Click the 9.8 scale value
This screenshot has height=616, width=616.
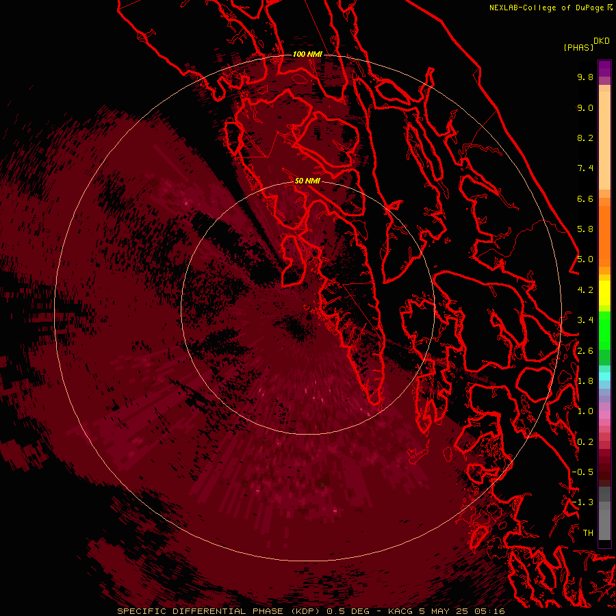(585, 77)
